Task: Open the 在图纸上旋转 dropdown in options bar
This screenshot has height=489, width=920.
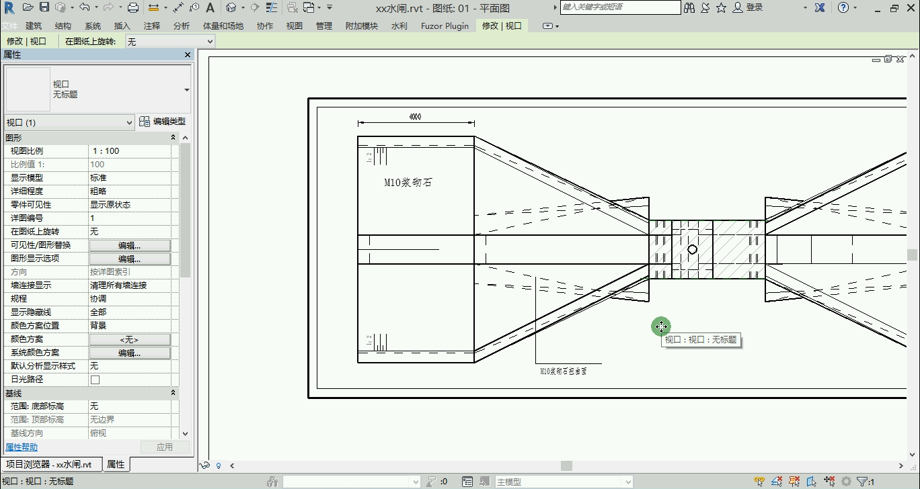Action: [169, 42]
